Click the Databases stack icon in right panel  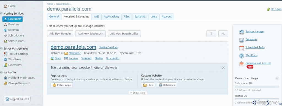pyautogui.click(x=242, y=40)
